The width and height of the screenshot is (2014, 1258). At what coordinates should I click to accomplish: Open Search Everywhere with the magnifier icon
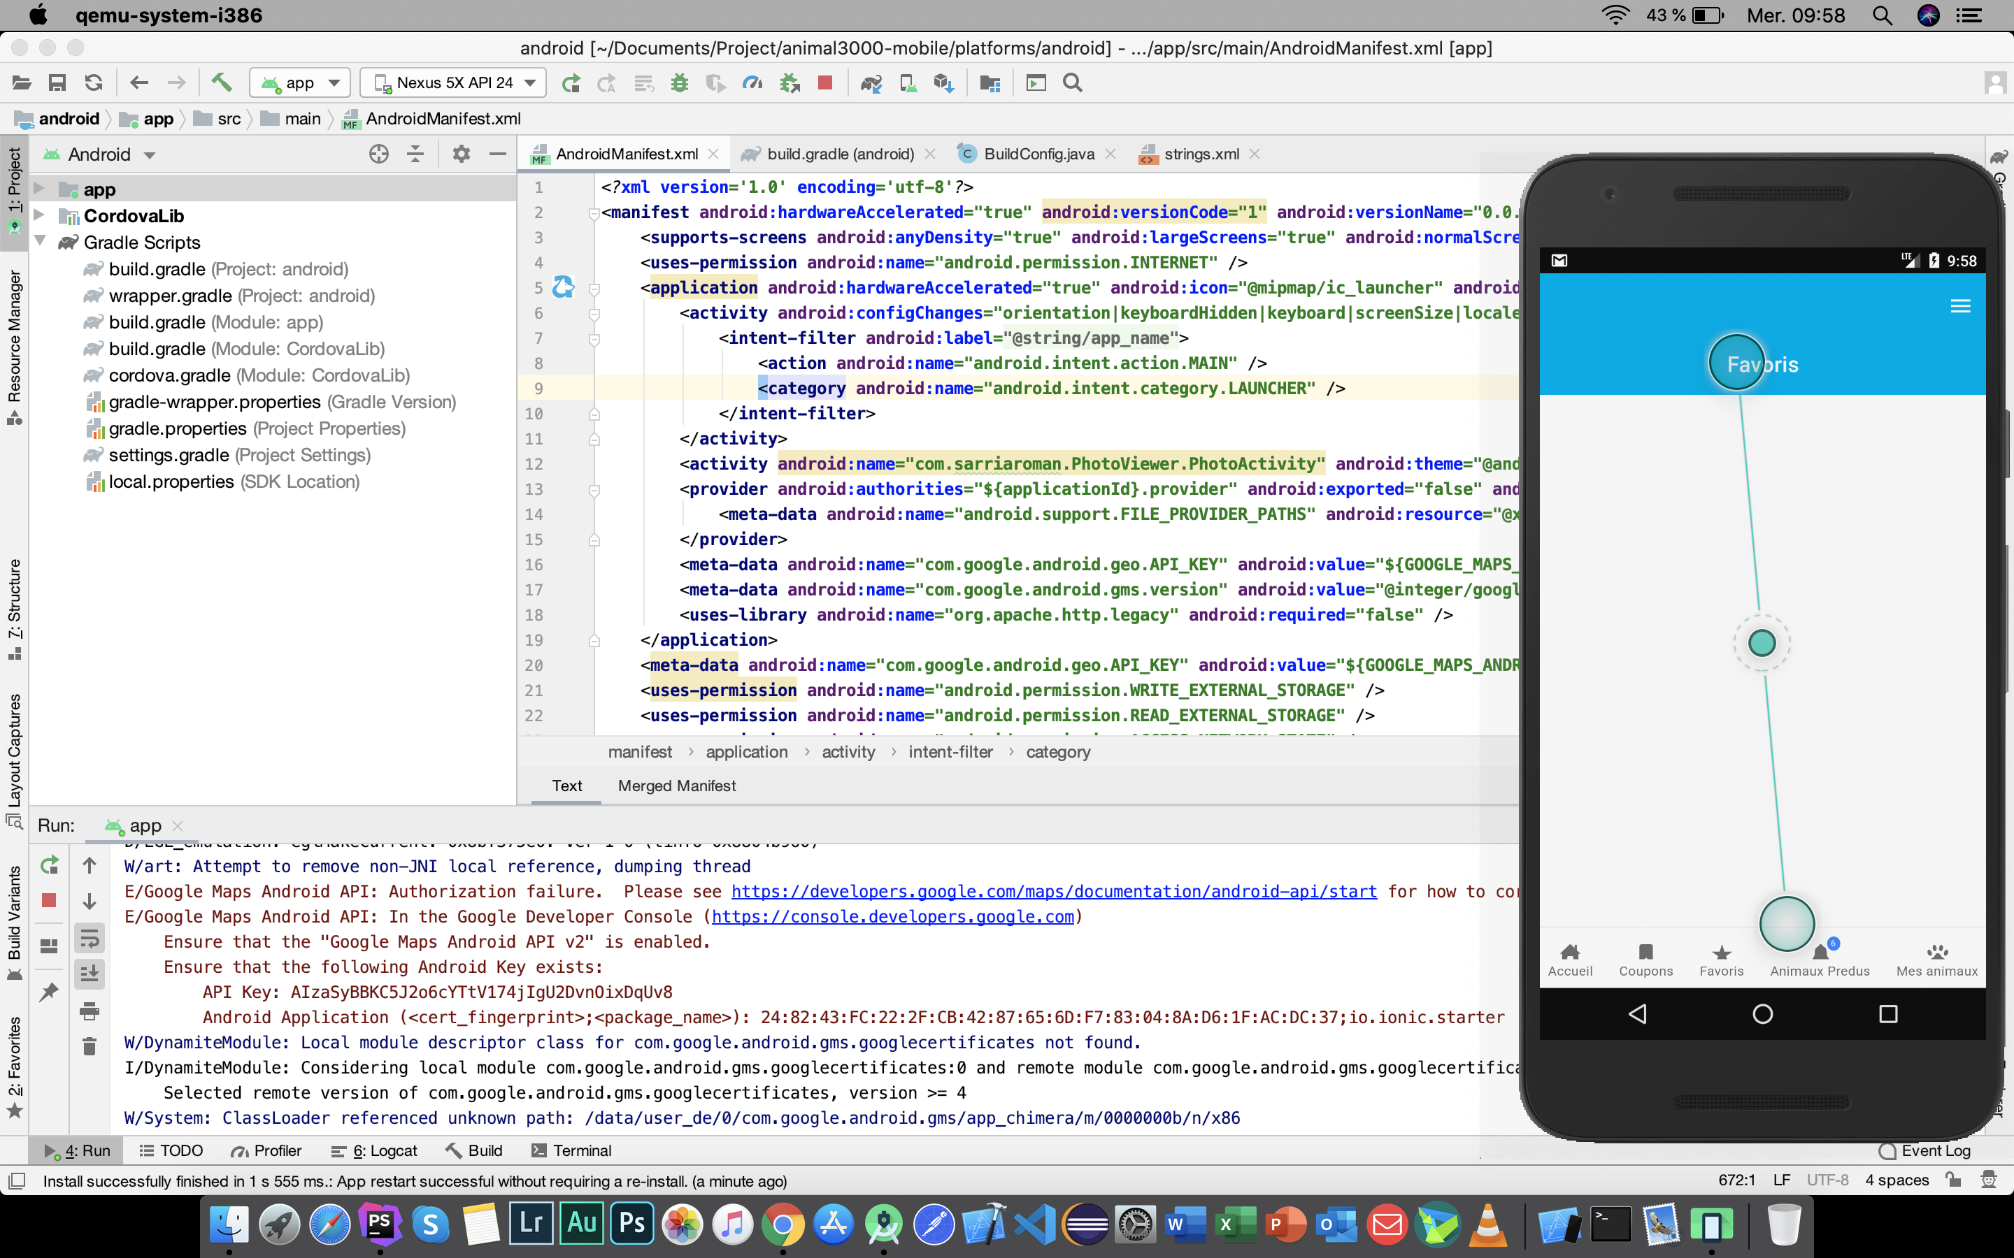[1073, 82]
